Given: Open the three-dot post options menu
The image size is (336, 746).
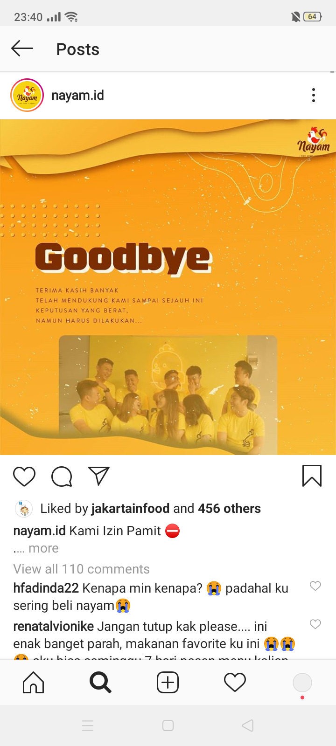Looking at the screenshot, I should 314,95.
